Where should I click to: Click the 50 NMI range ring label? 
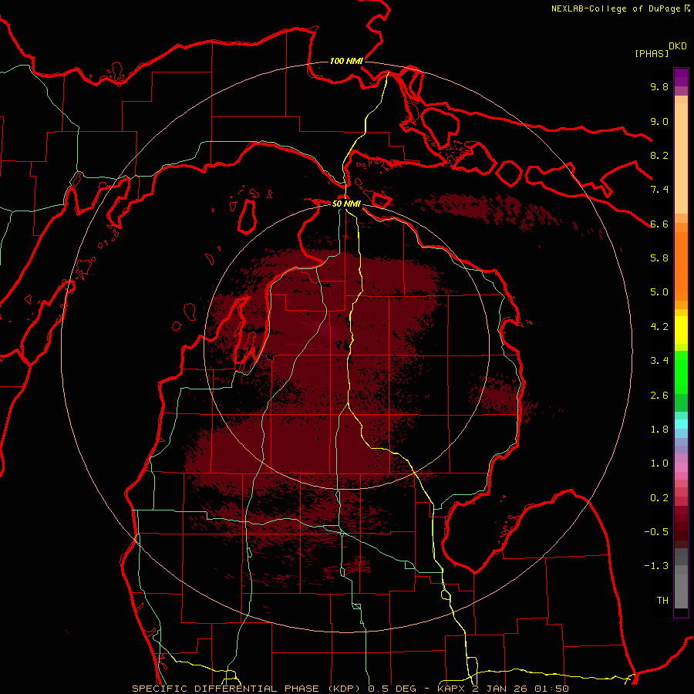tap(346, 204)
